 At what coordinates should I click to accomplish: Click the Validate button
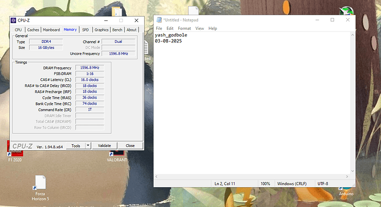coord(104,146)
